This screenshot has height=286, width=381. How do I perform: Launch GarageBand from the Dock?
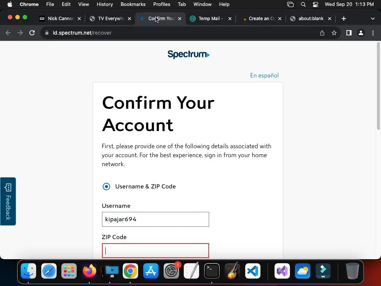pos(232,271)
